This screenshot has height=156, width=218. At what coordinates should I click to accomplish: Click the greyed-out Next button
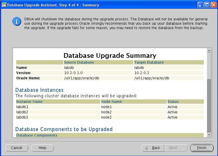click(176, 148)
